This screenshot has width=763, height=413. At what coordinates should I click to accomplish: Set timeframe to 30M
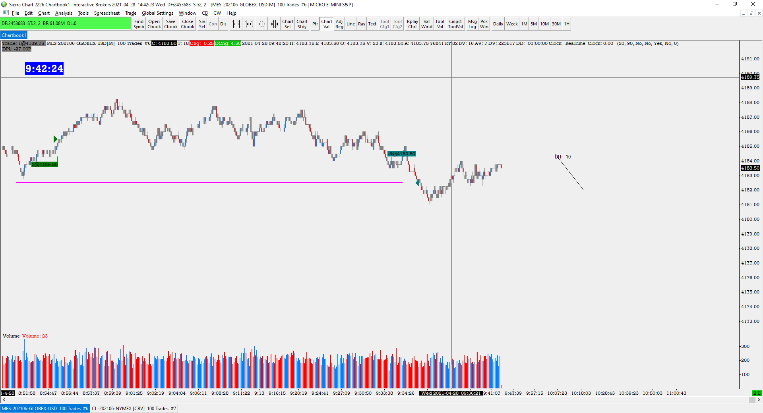(556, 24)
